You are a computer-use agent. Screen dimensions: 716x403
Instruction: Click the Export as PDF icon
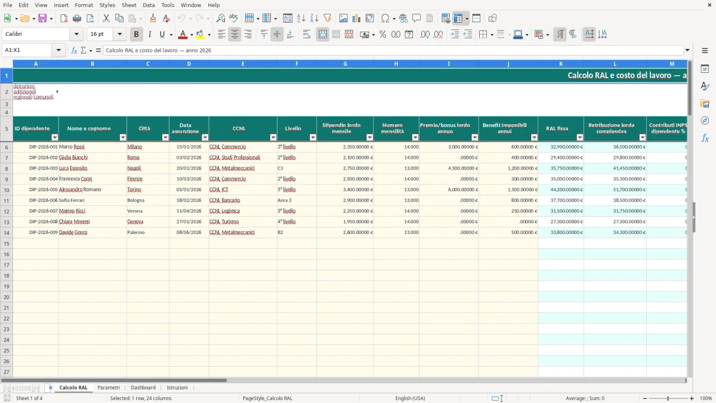pyautogui.click(x=64, y=19)
